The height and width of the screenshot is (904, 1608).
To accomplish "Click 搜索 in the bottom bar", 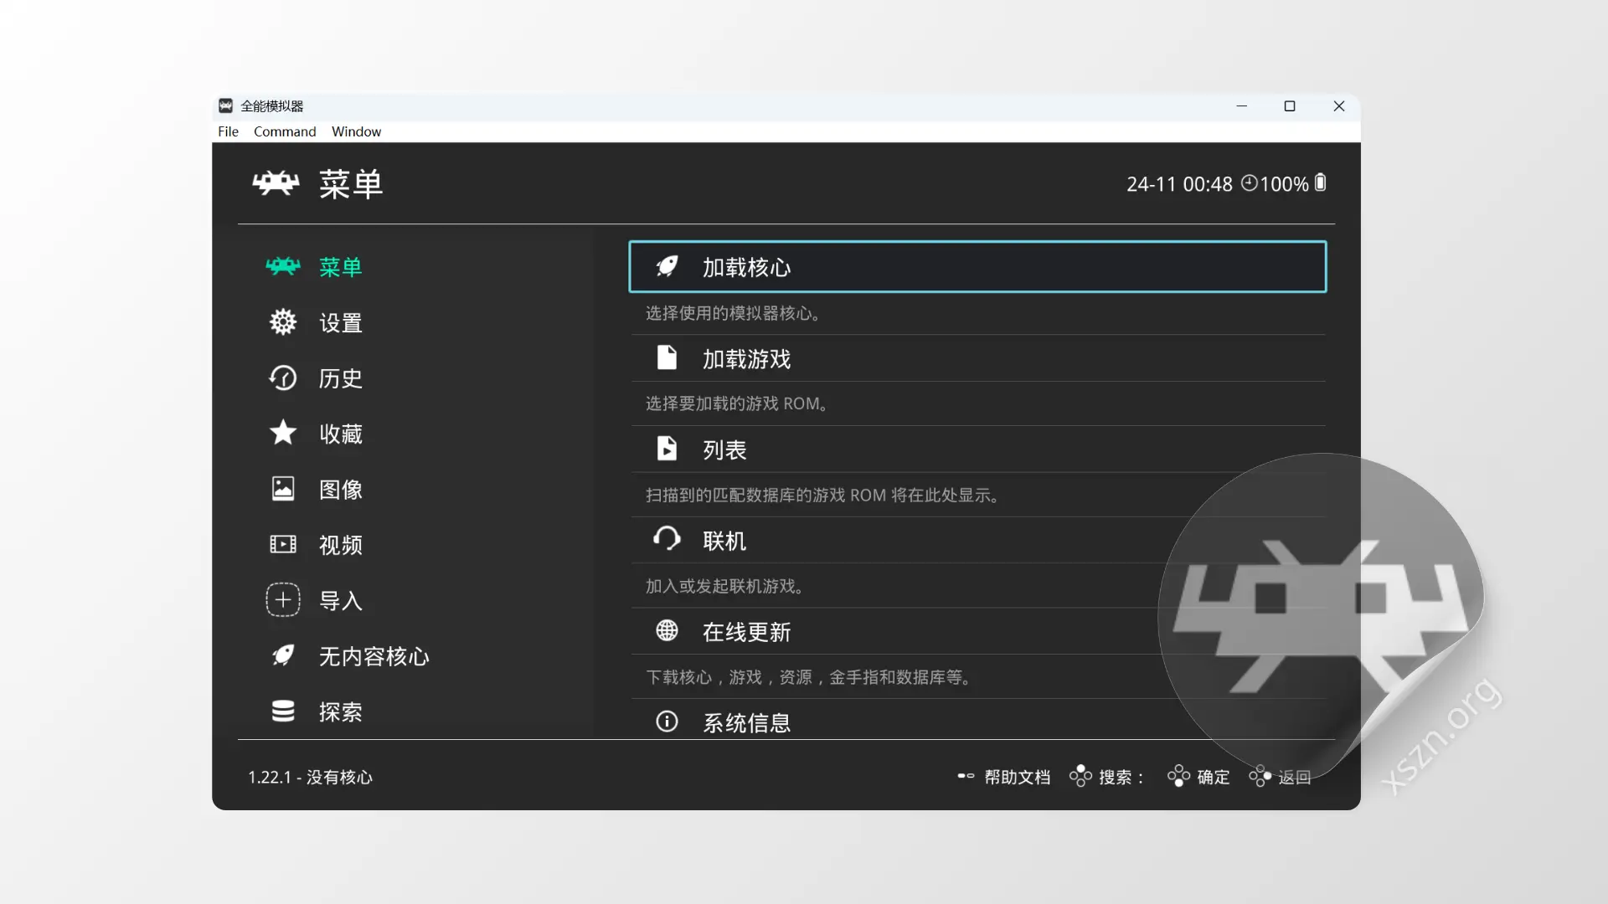I will pyautogui.click(x=1118, y=777).
